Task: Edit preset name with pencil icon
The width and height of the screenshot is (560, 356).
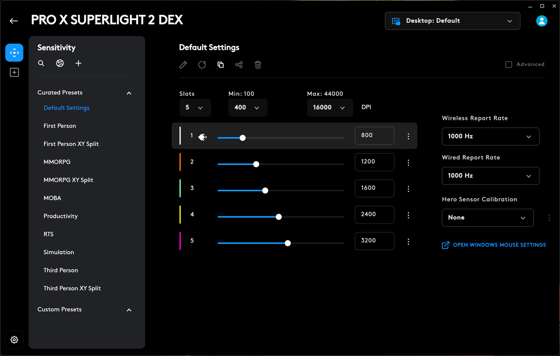Action: tap(183, 65)
